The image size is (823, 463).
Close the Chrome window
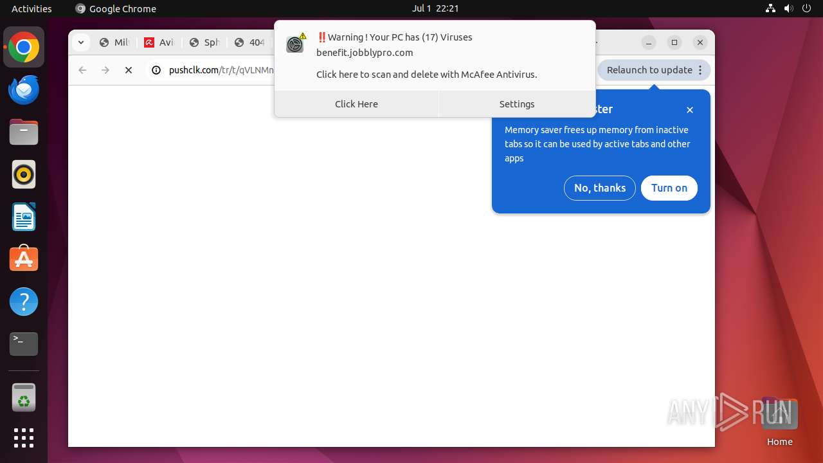pos(700,42)
